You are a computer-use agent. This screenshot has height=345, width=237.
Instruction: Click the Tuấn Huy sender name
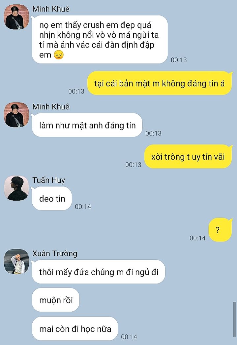pos(49,180)
